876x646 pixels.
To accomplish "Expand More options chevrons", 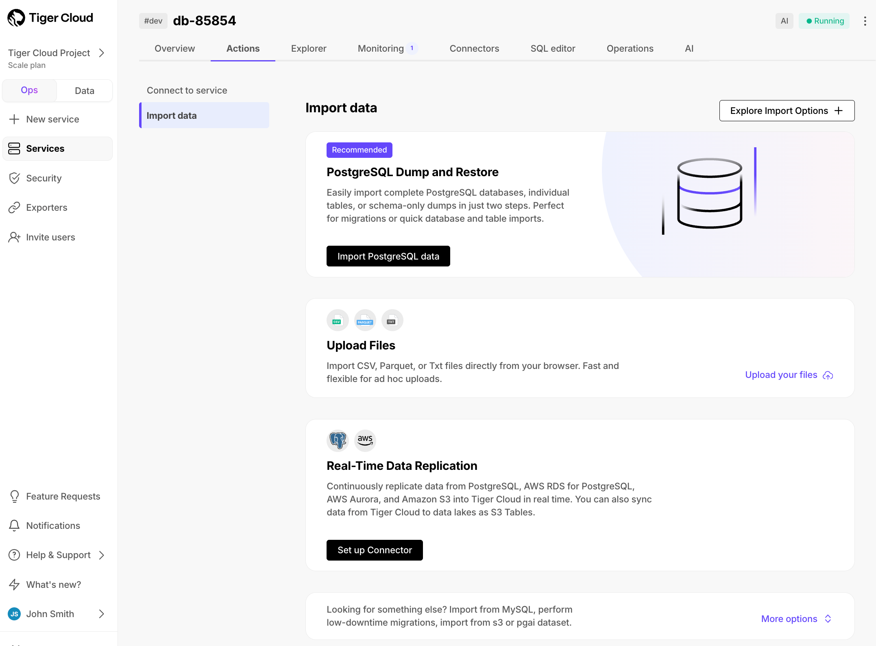I will pos(828,619).
